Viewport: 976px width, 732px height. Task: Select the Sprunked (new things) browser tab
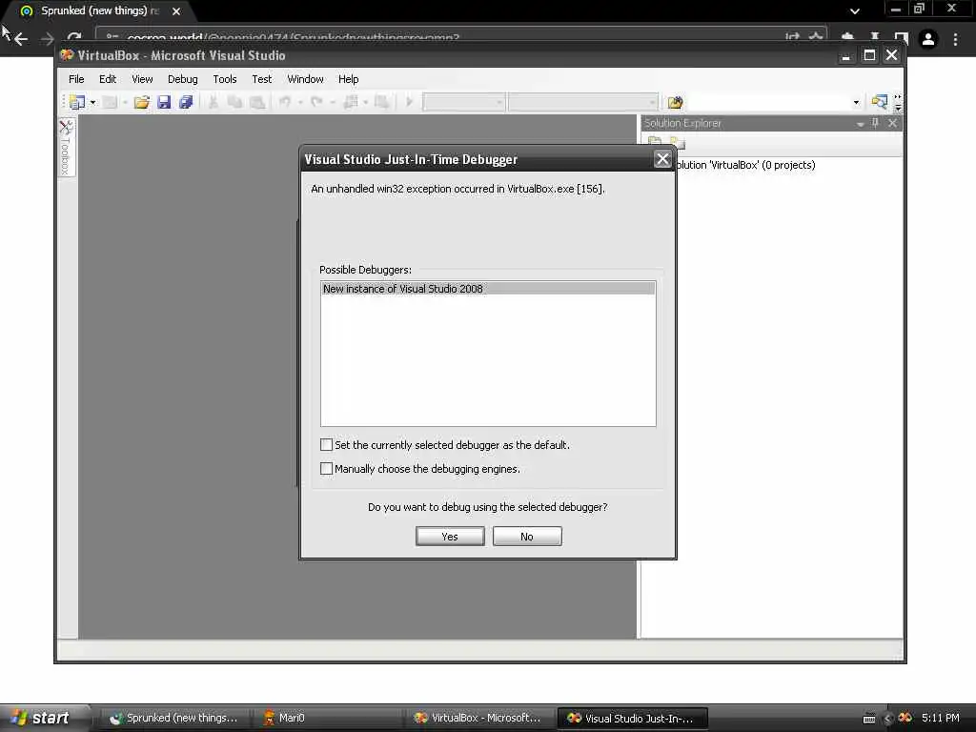point(99,11)
